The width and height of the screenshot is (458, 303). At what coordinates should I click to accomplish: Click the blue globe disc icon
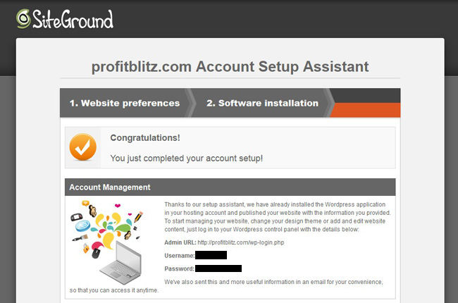pos(82,225)
